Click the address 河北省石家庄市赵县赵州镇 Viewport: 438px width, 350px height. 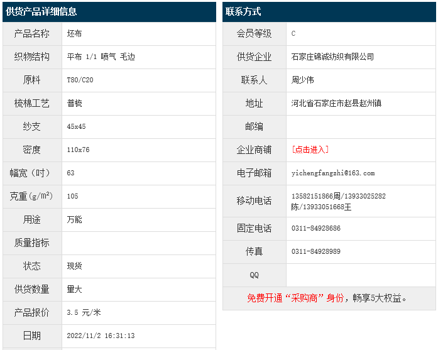pos(336,103)
